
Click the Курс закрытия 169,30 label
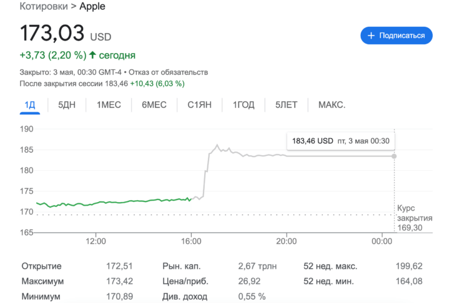click(415, 218)
